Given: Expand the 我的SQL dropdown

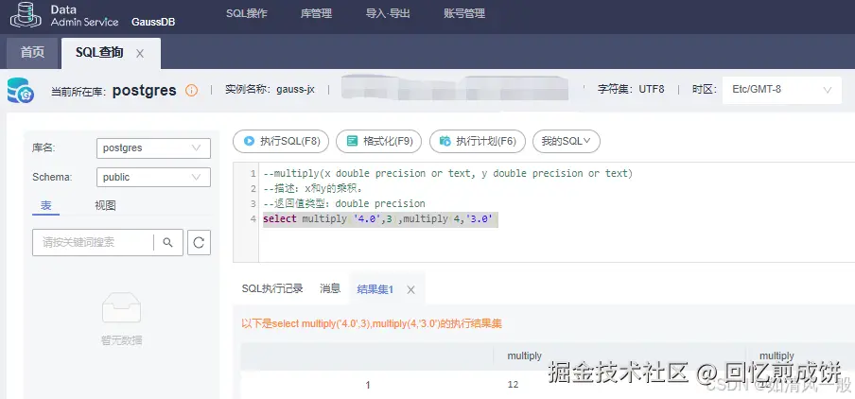Looking at the screenshot, I should (566, 141).
